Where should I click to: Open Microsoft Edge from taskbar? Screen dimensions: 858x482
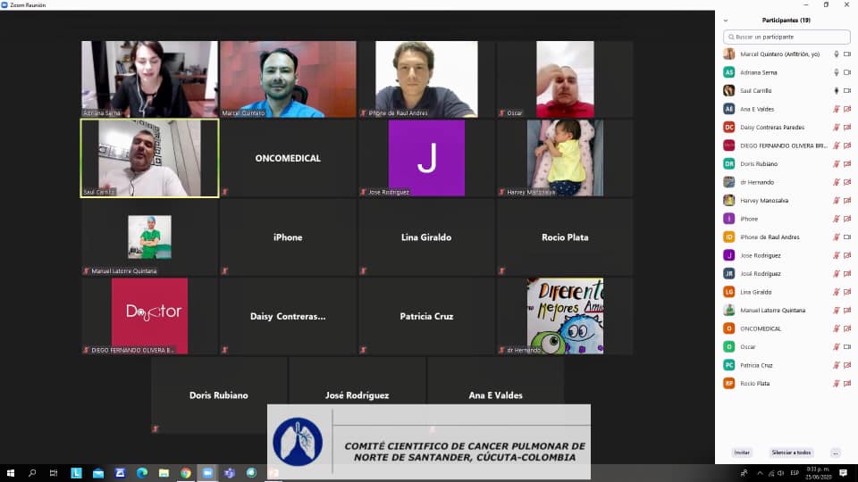142,473
